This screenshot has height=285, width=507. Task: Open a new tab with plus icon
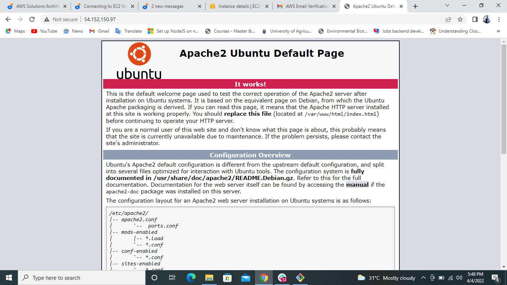pyautogui.click(x=415, y=6)
